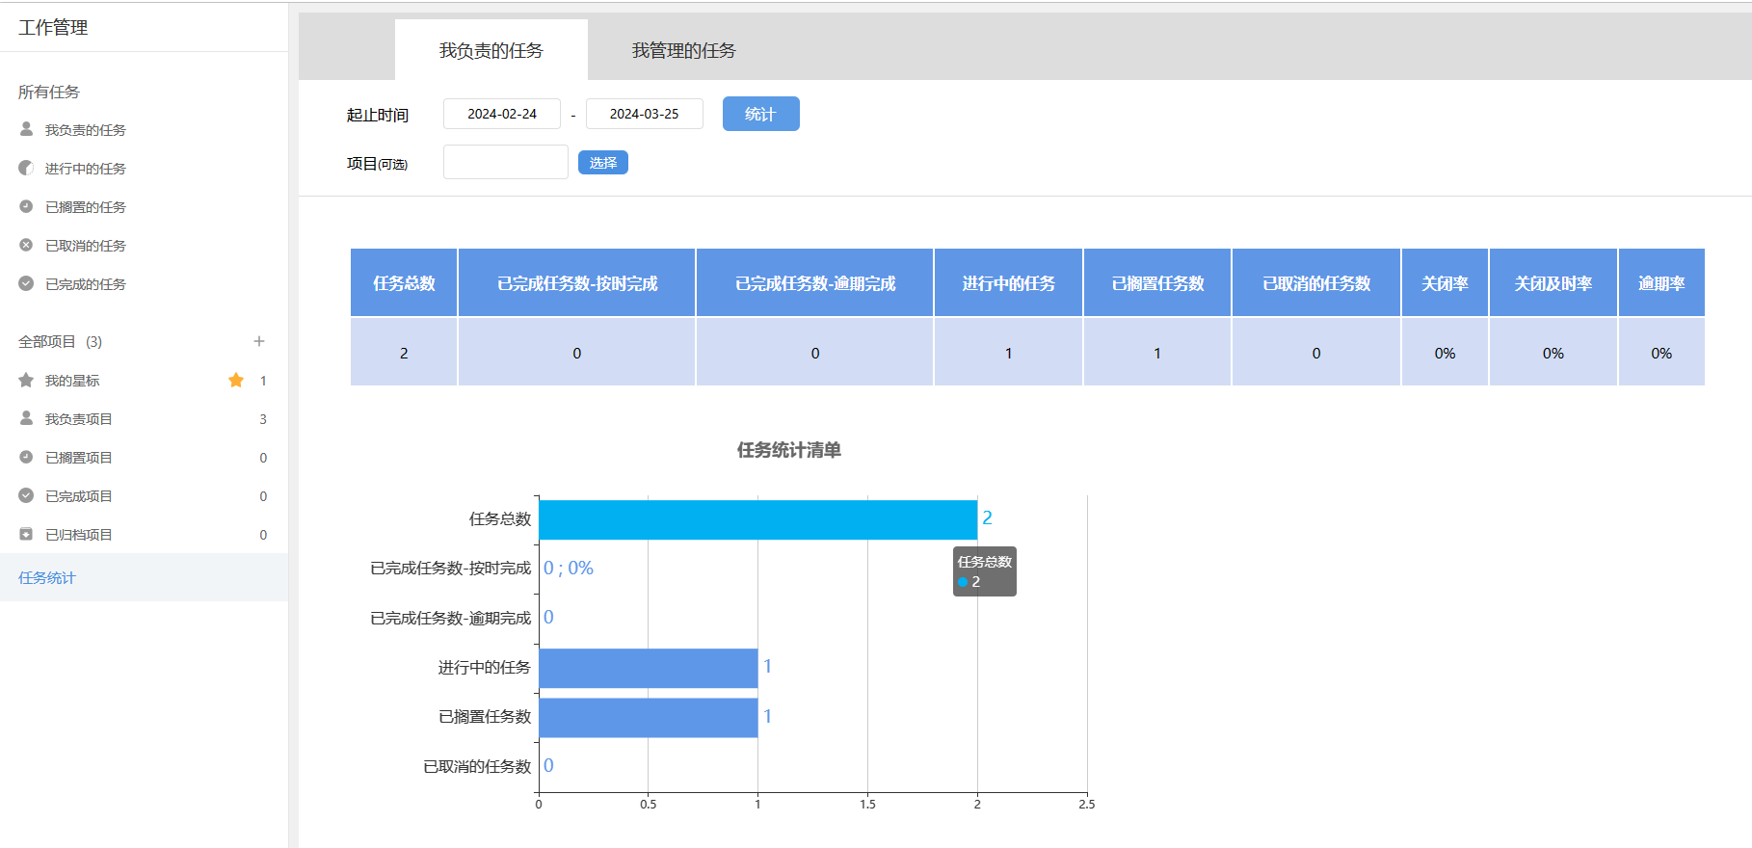Click the 选择 project button
The height and width of the screenshot is (848, 1752).
602,163
